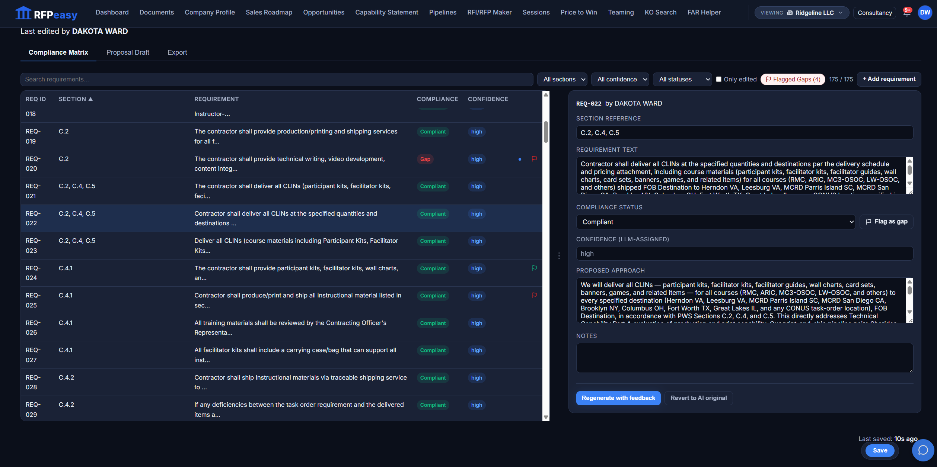The height and width of the screenshot is (467, 937).
Task: Open the All confidence filter dropdown
Action: point(620,79)
